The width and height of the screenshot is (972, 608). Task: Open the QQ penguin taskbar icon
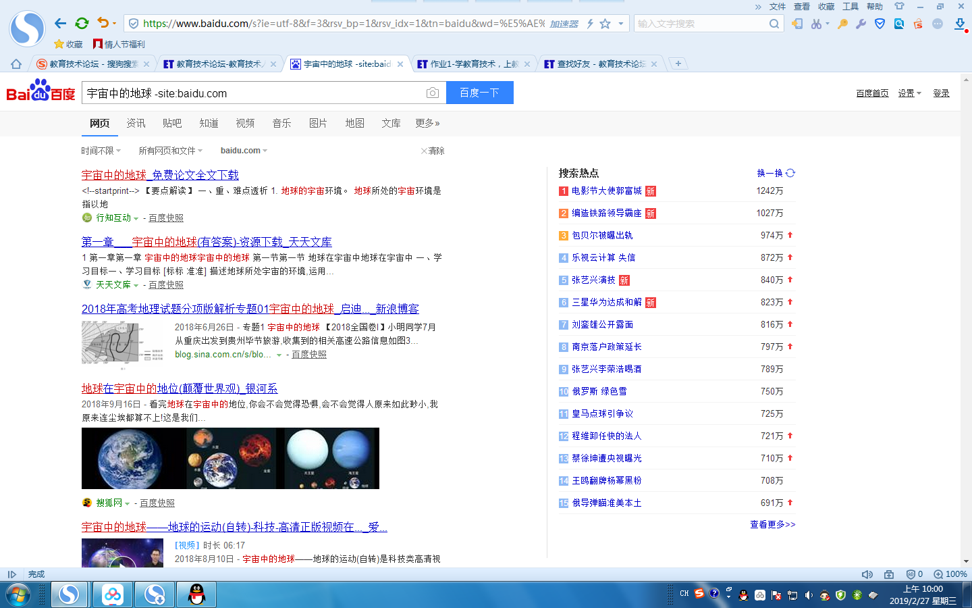tap(196, 594)
